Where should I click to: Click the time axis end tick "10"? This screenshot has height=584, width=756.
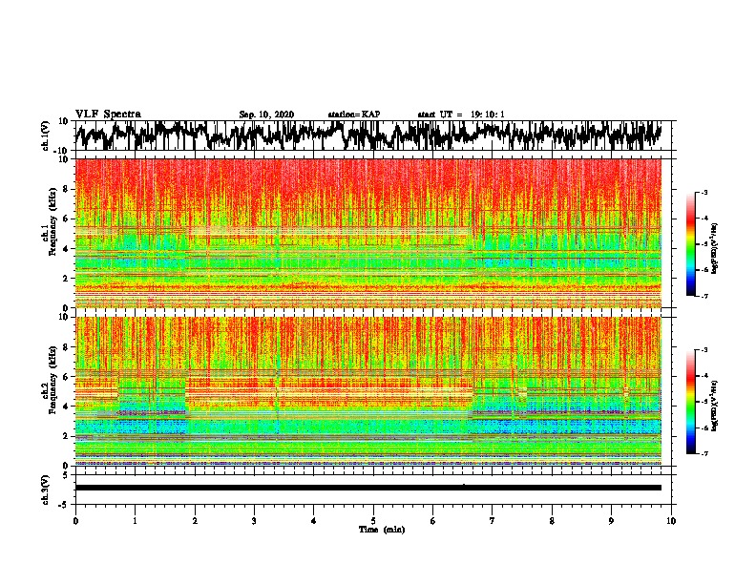[x=671, y=521]
